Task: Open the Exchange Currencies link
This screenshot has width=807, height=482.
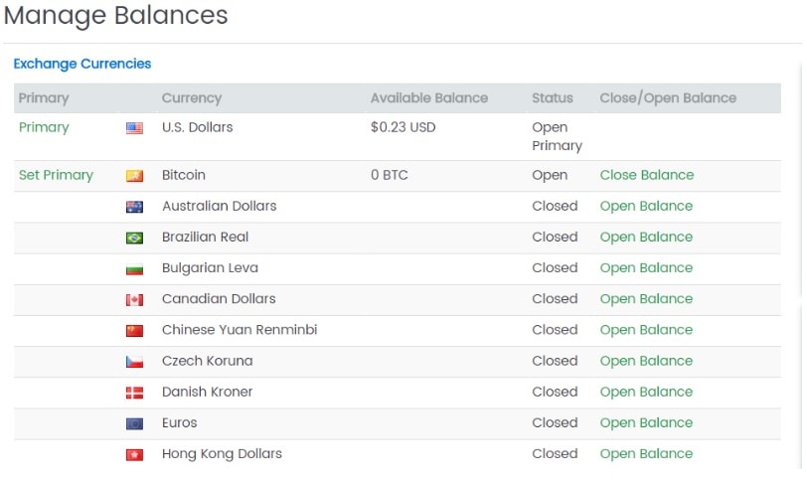Action: point(82,64)
